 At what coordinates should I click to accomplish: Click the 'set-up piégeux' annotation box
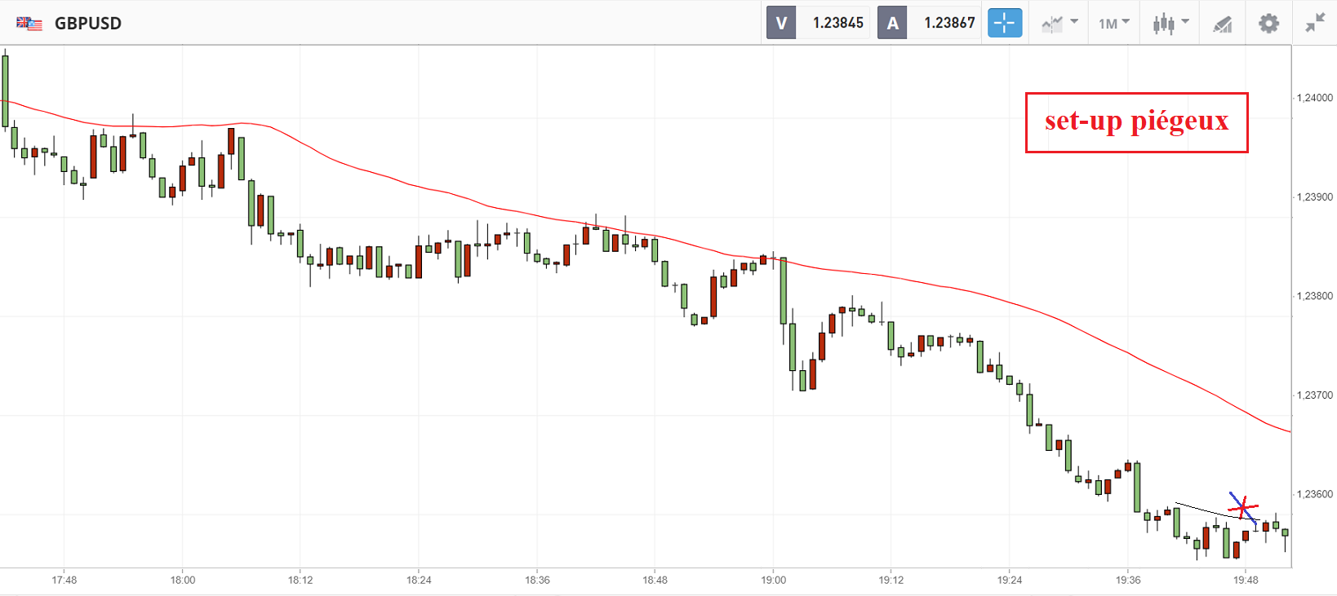coord(1136,122)
